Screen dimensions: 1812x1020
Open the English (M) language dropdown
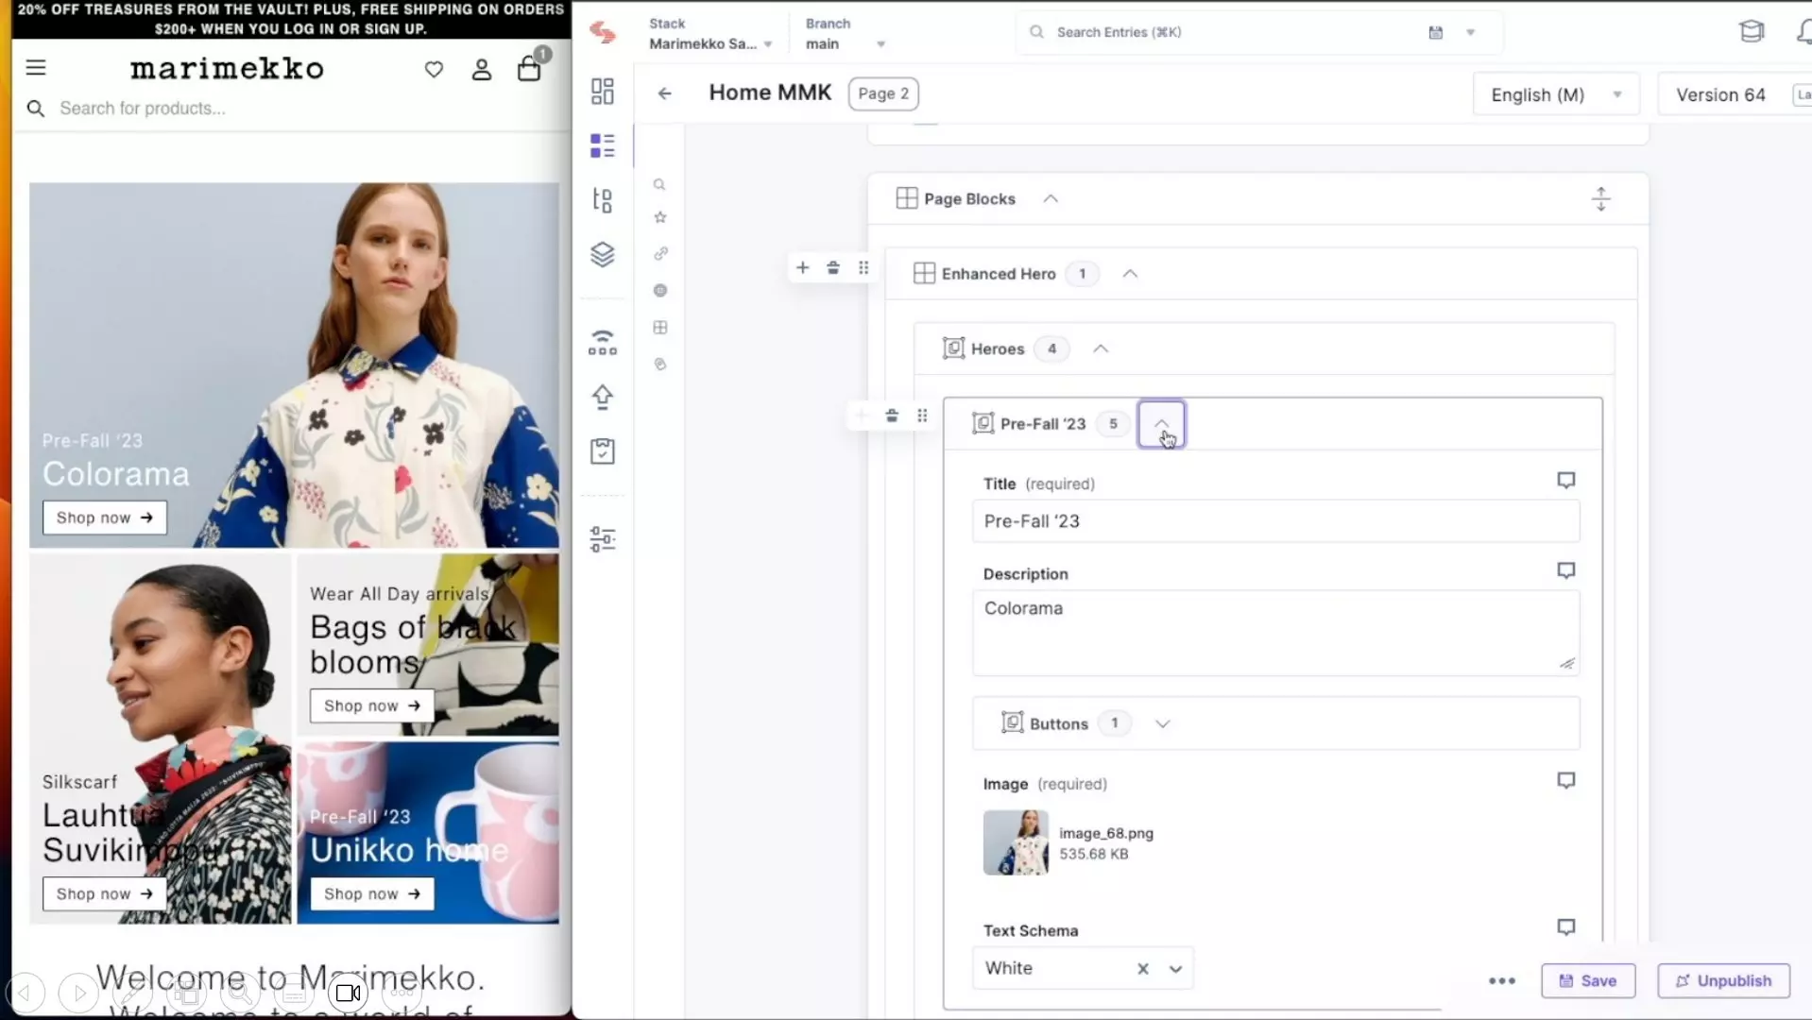pyautogui.click(x=1556, y=94)
